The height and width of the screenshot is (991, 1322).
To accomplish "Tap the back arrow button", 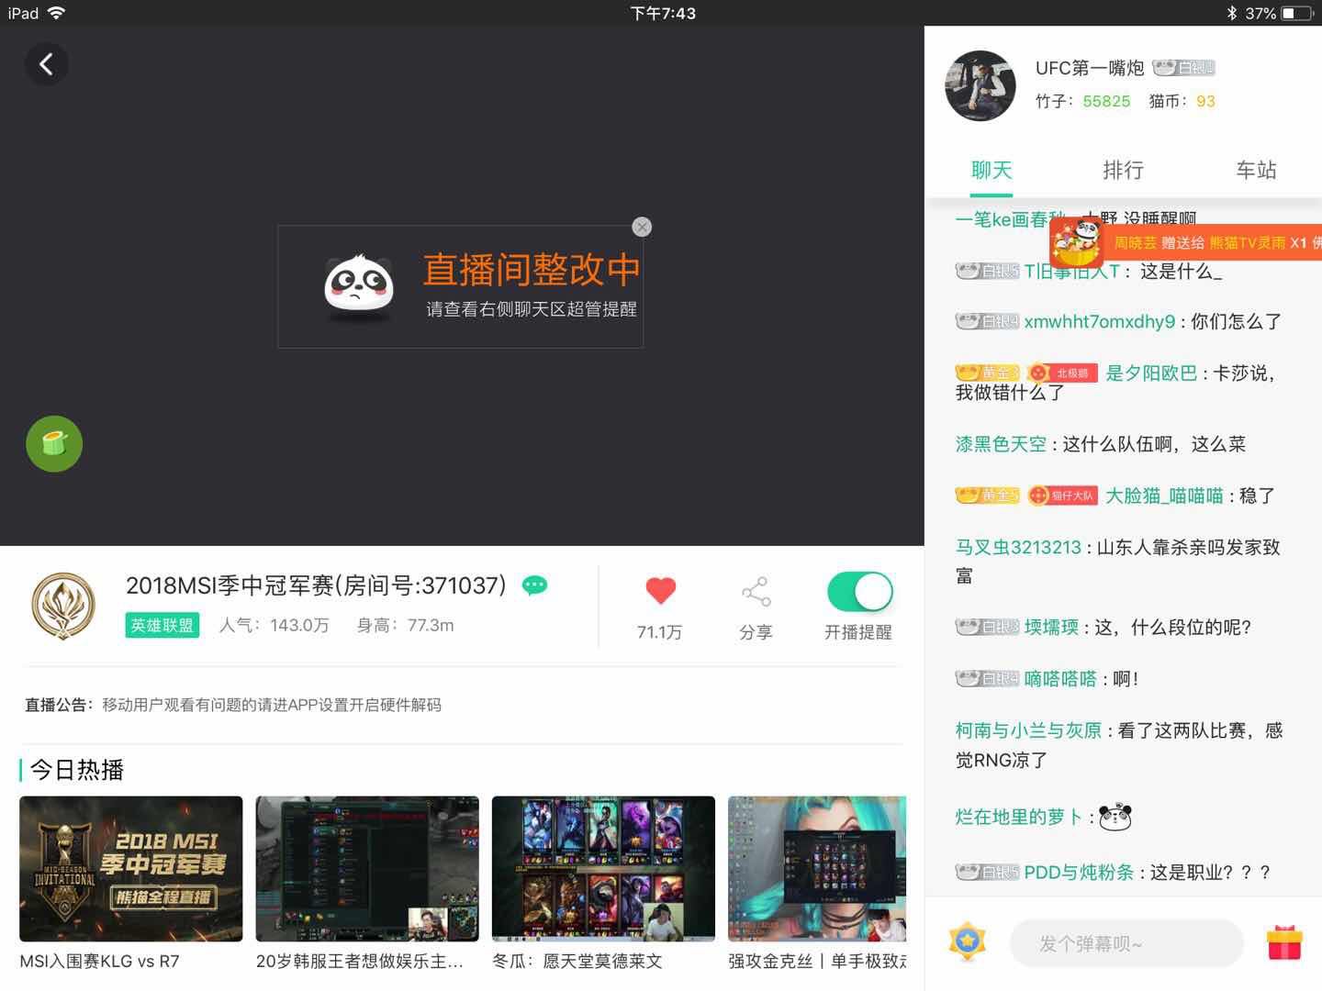I will pos(46,64).
